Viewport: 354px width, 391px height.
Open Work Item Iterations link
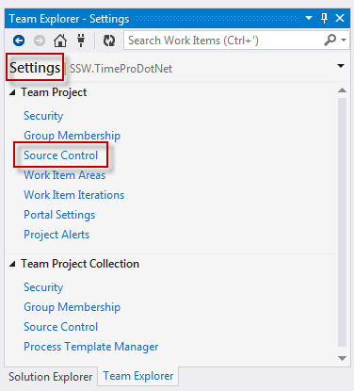[74, 195]
